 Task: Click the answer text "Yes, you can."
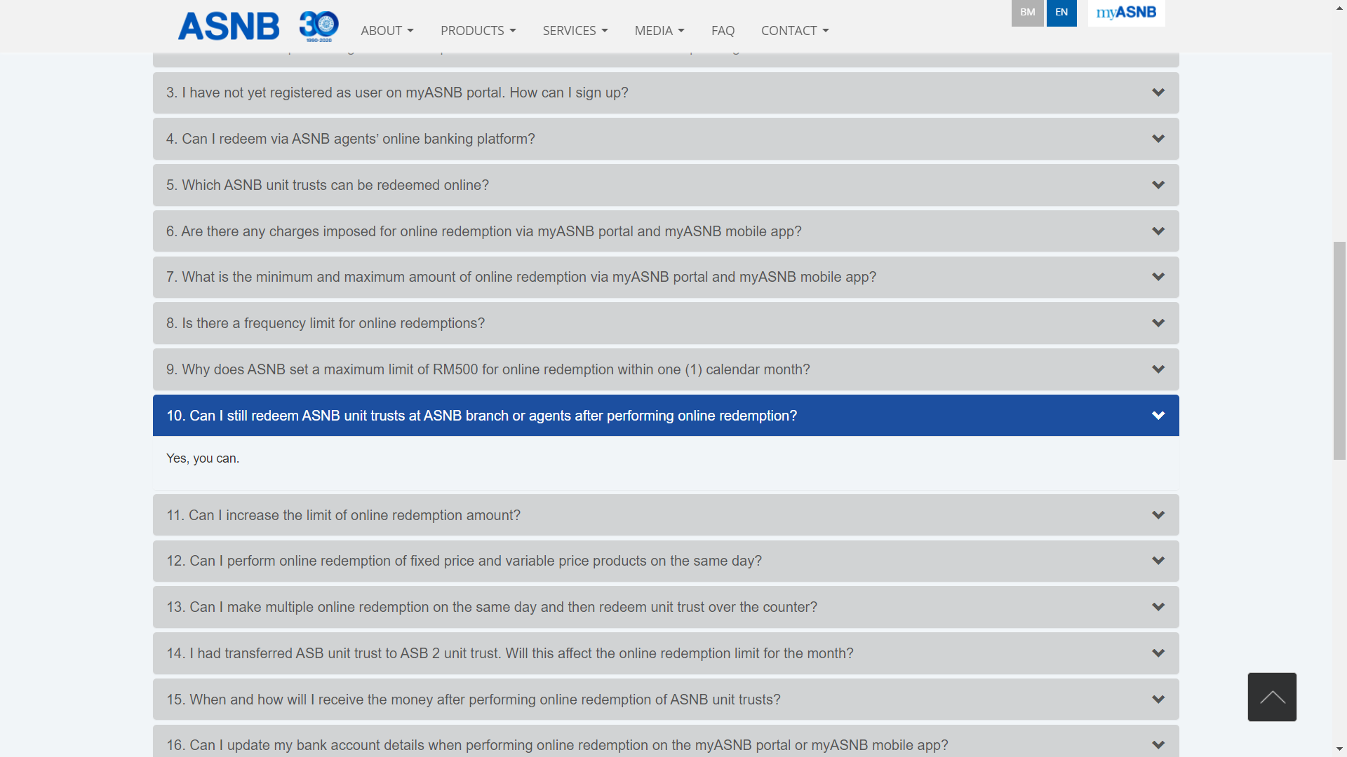pyautogui.click(x=203, y=458)
